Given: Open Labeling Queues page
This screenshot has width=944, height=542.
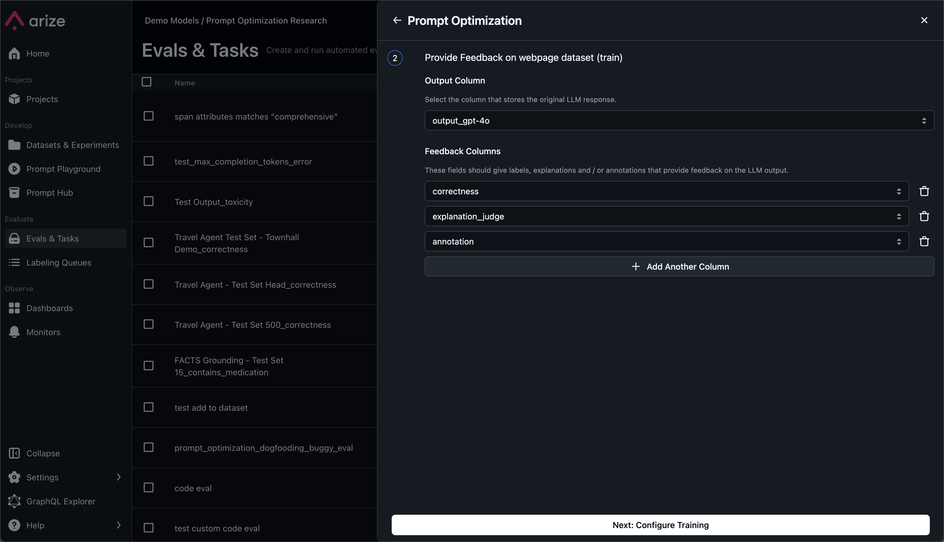Looking at the screenshot, I should [x=59, y=263].
